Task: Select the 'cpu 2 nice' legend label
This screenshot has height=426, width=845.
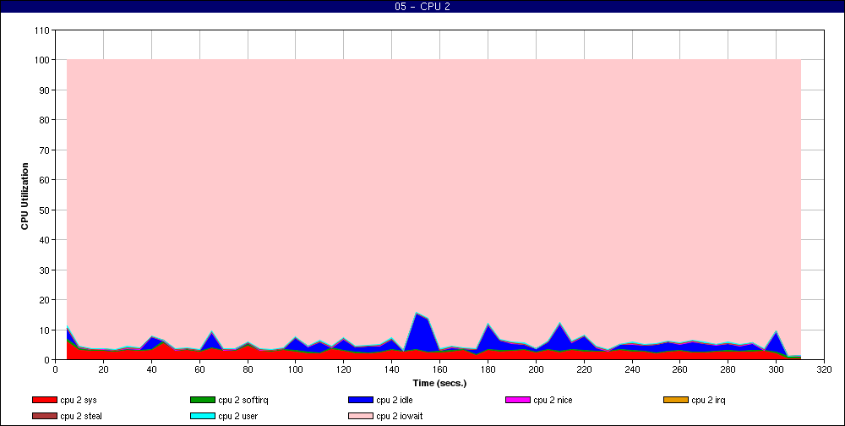Action: [x=553, y=400]
